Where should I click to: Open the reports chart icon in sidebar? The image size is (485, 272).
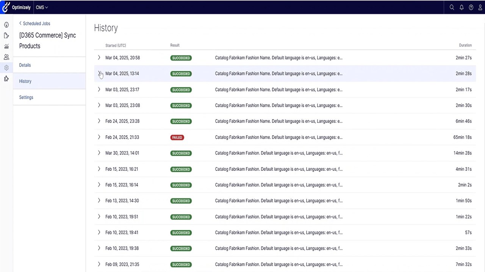coord(6,46)
